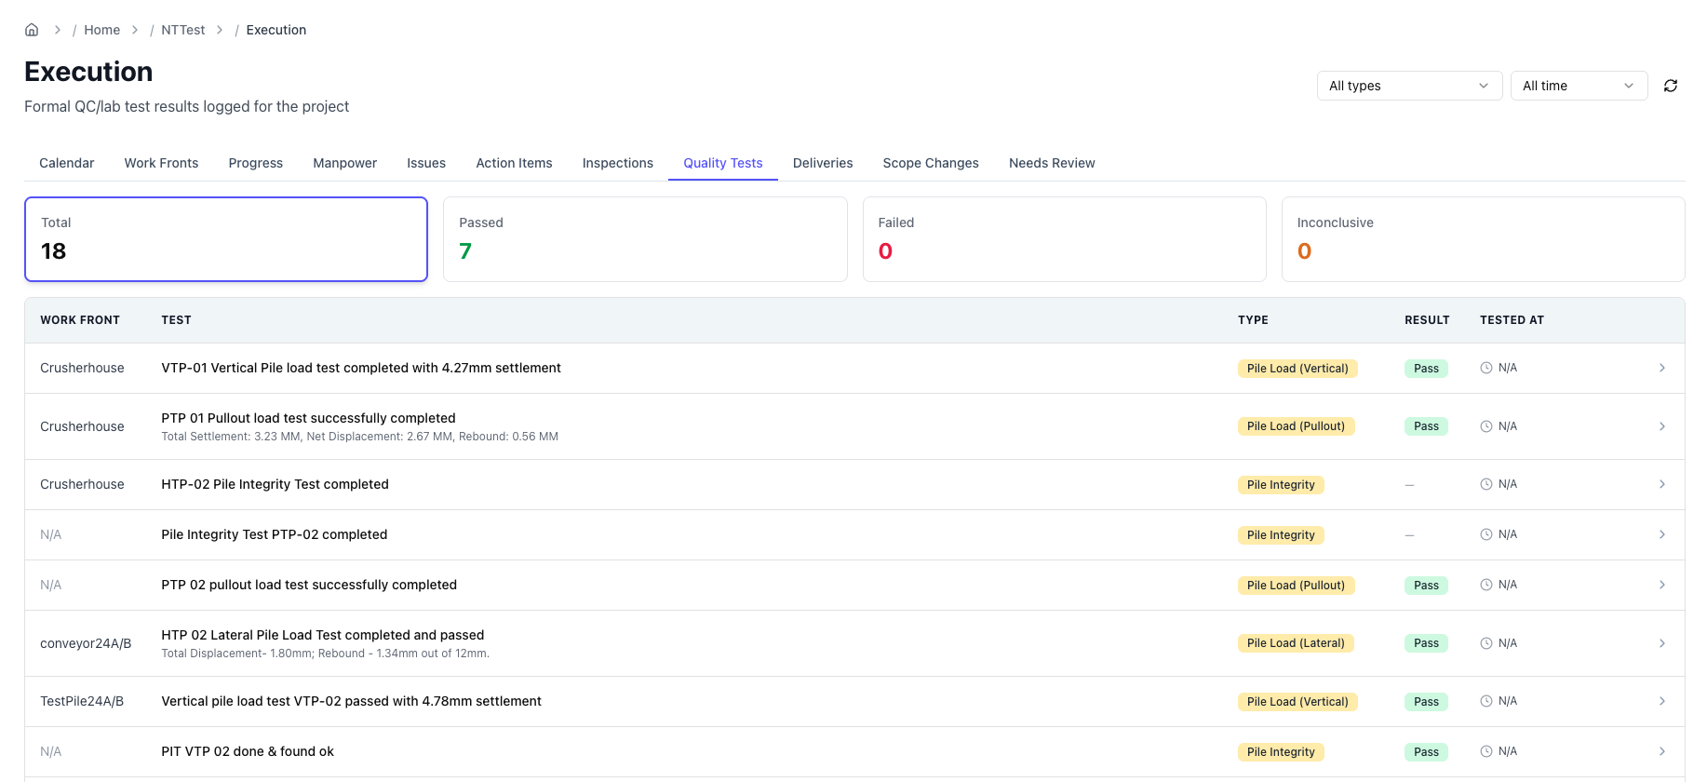Switch to the Work Fronts tab
Image resolution: width=1707 pixels, height=782 pixels.
click(x=161, y=163)
